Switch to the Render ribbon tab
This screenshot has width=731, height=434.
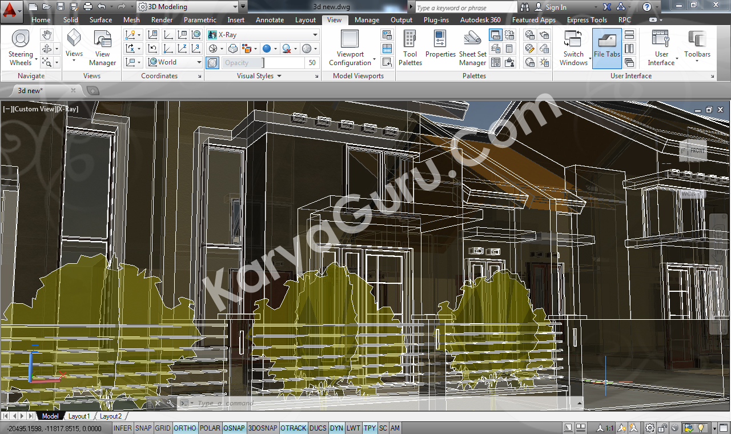click(162, 20)
